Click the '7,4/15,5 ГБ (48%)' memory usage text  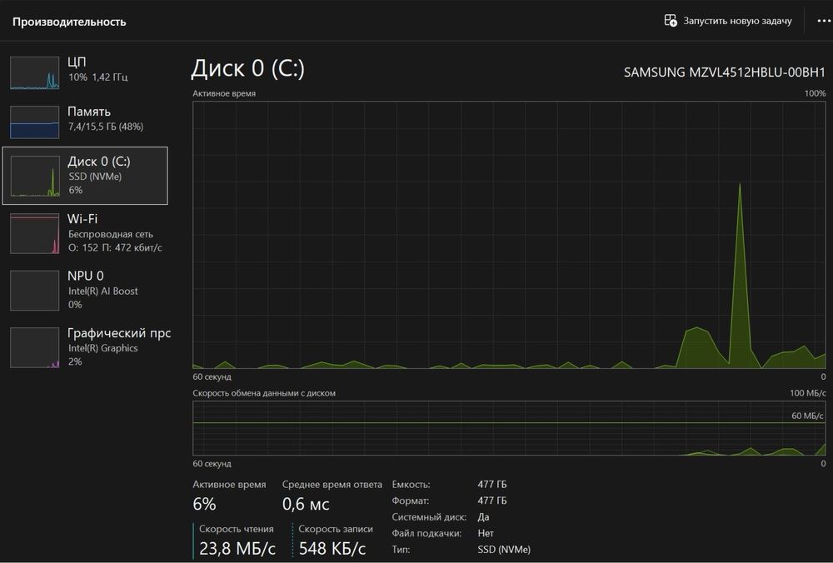click(x=106, y=127)
